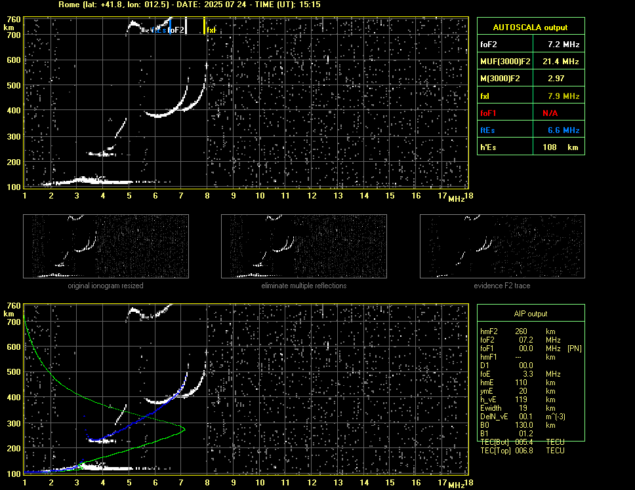635x490 pixels.
Task: Click the h'Es row label
Action: point(488,147)
